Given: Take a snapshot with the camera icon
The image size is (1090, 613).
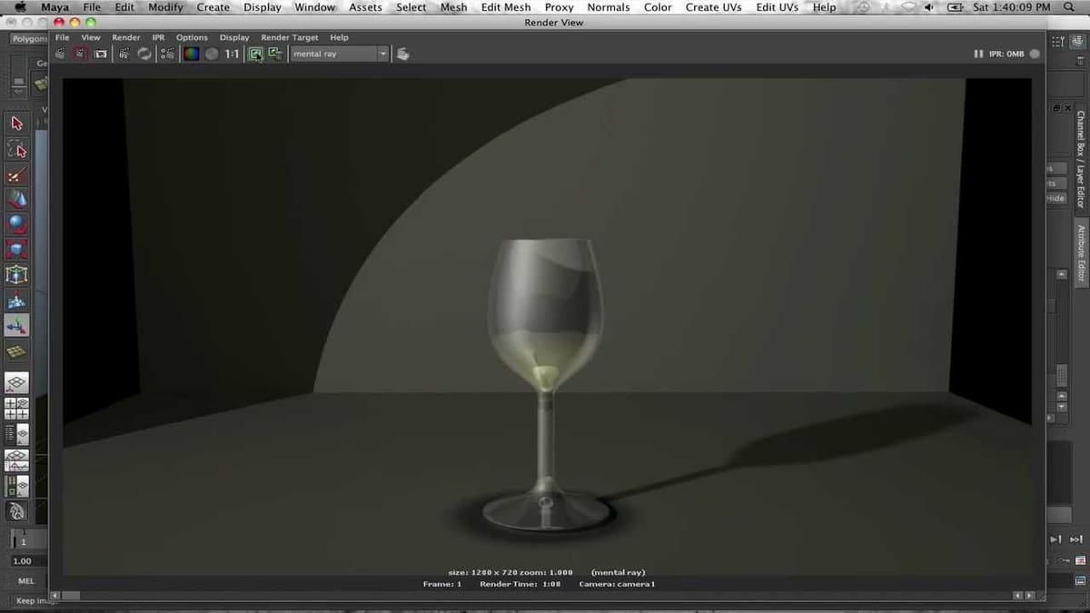Looking at the screenshot, I should point(101,54).
